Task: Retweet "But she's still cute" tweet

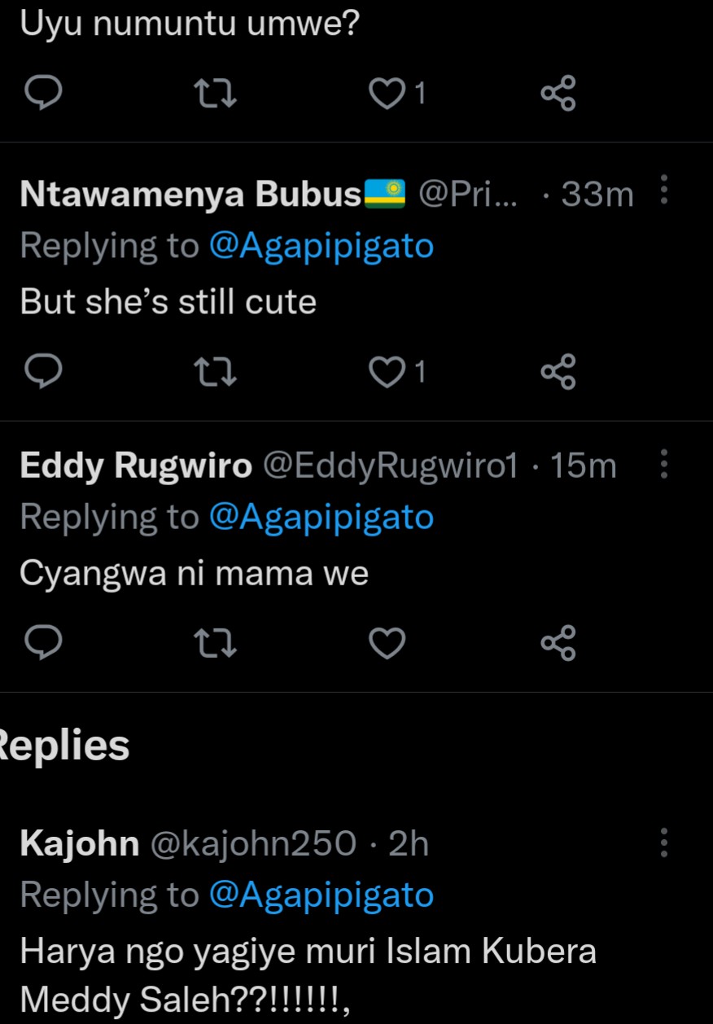Action: pyautogui.click(x=218, y=372)
